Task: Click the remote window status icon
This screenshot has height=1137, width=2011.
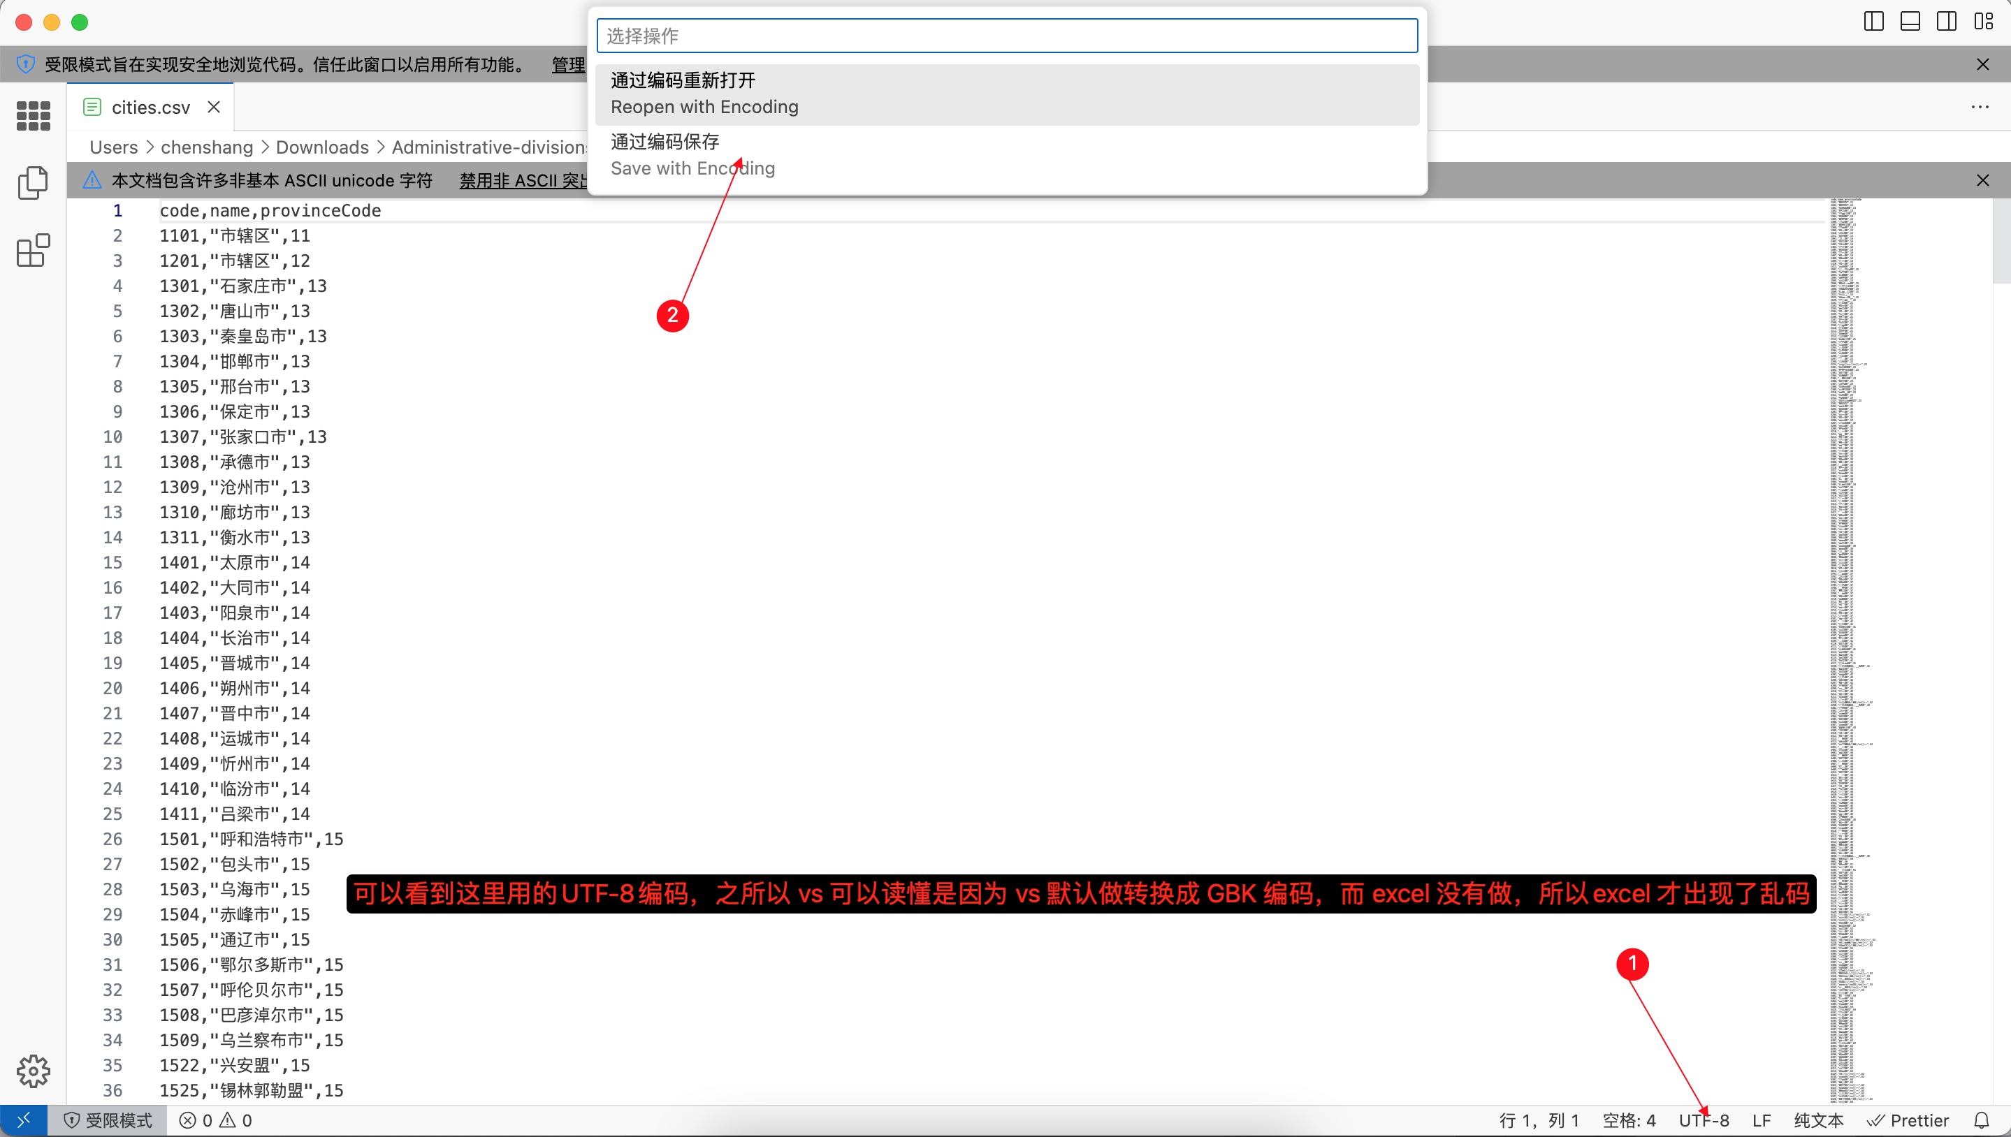Action: (x=24, y=1121)
